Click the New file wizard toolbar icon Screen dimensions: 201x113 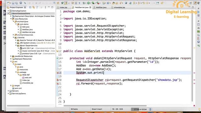[x=8, y=3]
